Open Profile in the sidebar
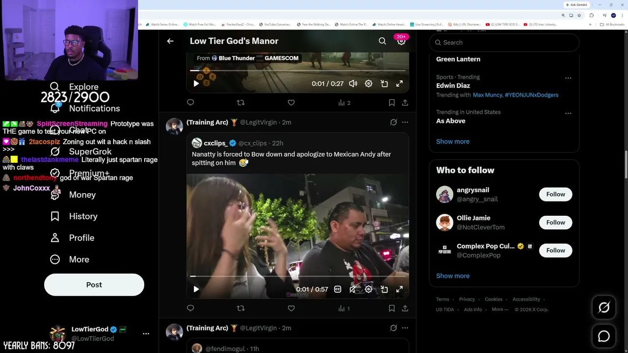 pyautogui.click(x=72, y=238)
